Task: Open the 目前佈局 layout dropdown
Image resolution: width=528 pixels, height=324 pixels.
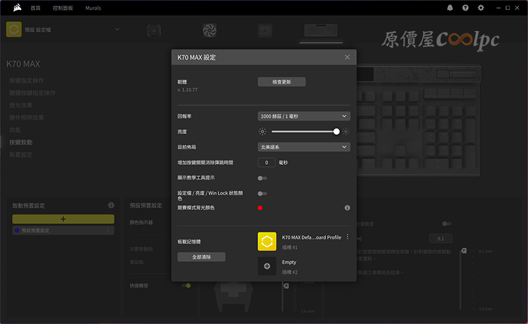Action: point(304,147)
